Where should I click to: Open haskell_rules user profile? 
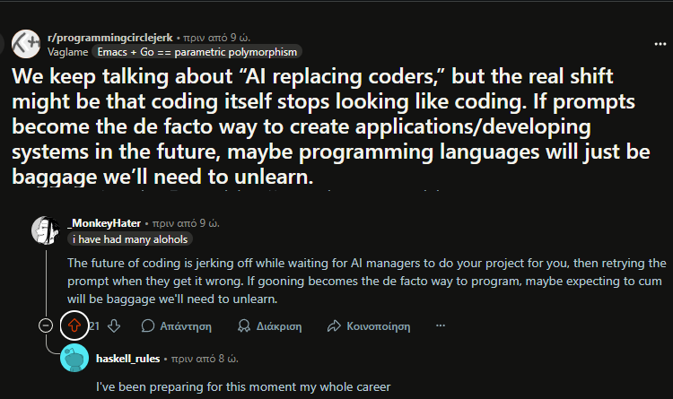click(128, 359)
